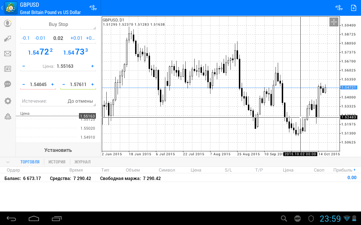Tap the GBPUSD symbol title

(30, 5)
